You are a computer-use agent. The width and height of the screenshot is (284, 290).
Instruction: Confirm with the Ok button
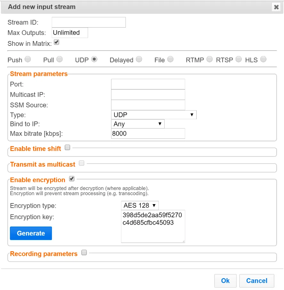click(x=225, y=281)
